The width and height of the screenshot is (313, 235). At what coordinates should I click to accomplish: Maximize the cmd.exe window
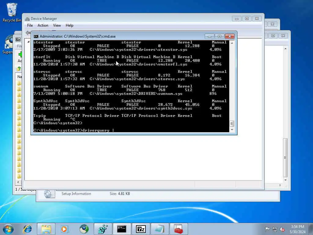coord(219,36)
